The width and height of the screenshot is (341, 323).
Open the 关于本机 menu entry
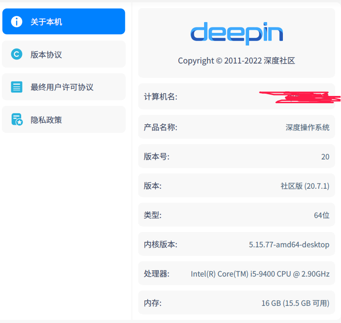[x=64, y=21]
